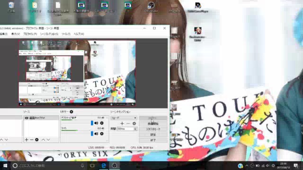Click the 録画開始 start recording button
This screenshot has width=303, height=170.
click(x=153, y=124)
